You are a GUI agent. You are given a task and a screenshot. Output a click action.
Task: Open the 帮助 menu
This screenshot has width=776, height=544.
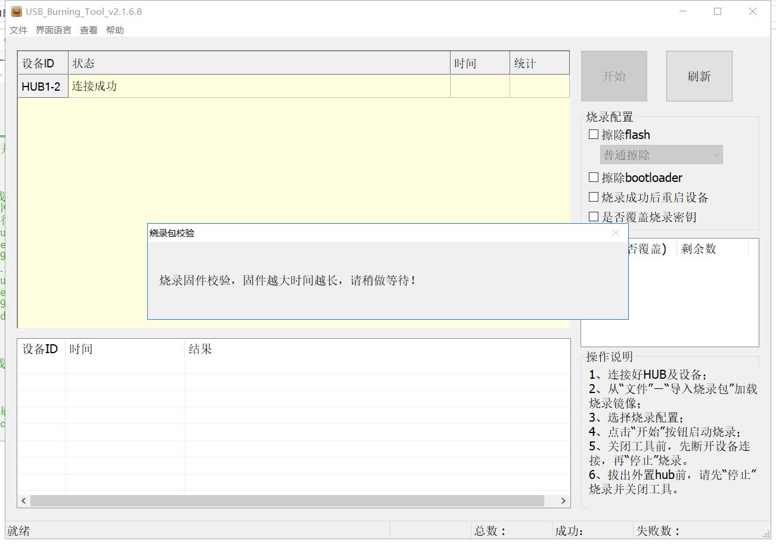115,30
